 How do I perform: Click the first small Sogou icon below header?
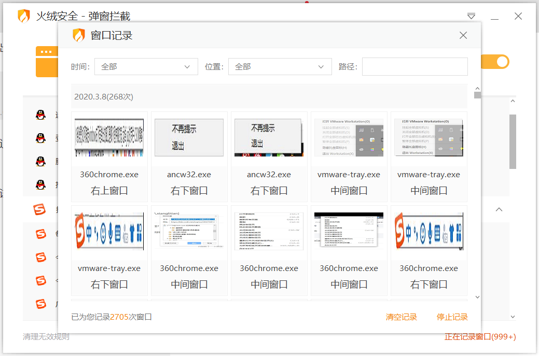pyautogui.click(x=41, y=234)
